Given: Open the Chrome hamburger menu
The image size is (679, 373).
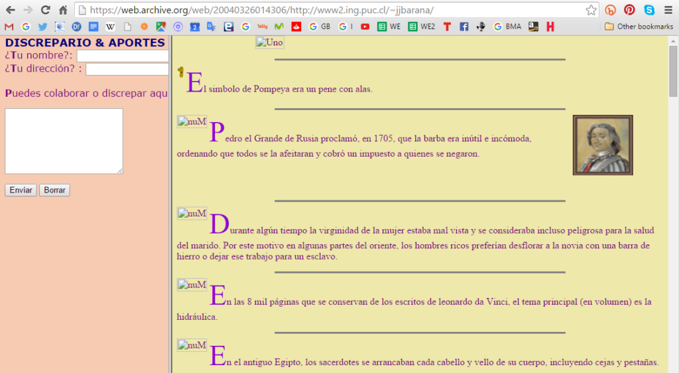Looking at the screenshot, I should point(668,10).
